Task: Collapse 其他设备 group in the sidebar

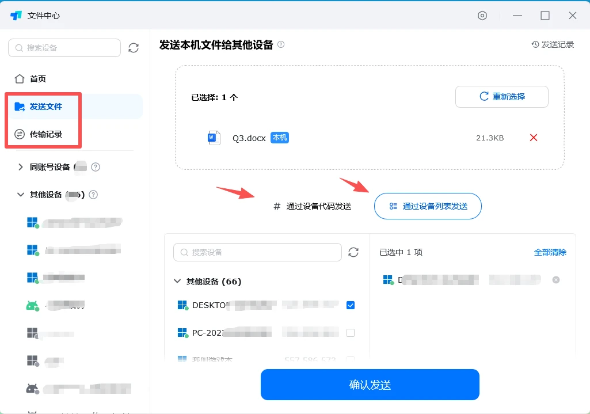Action: pos(21,195)
